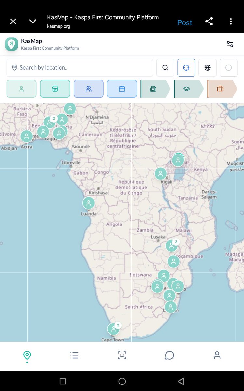Open the cluster marker near Cape Town

tap(114, 329)
